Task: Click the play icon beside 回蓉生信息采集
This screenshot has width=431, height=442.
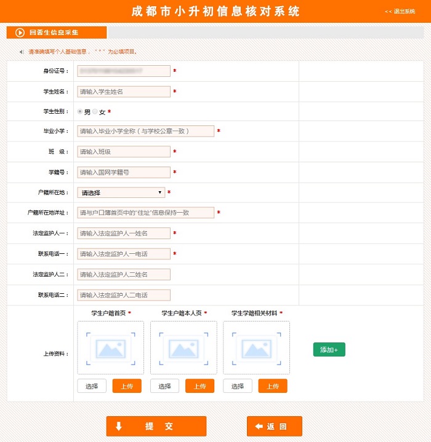Action: click(20, 33)
